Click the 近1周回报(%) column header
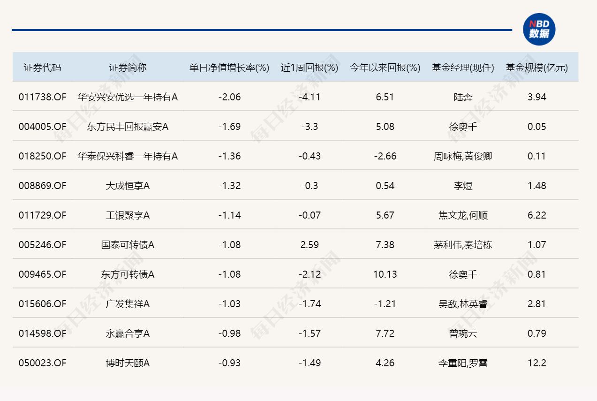 [310, 68]
